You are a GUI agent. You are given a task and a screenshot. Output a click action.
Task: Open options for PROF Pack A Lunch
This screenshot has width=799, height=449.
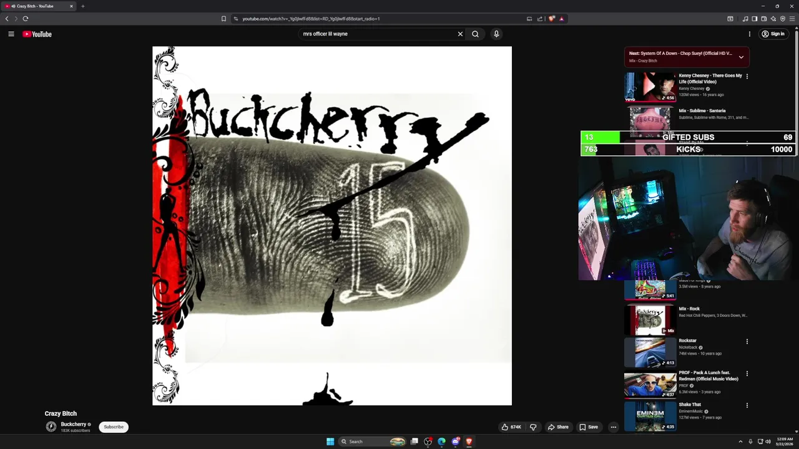tap(747, 374)
